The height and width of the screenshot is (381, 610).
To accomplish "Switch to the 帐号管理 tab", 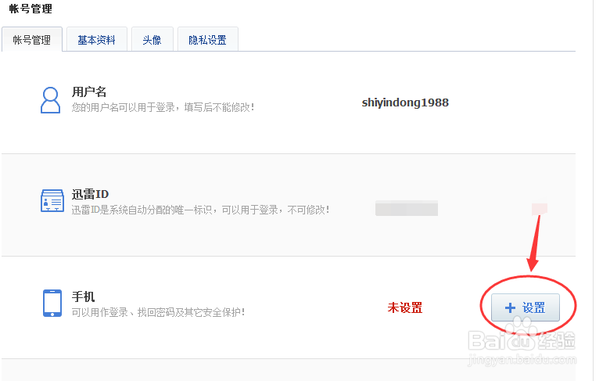I will 32,40.
